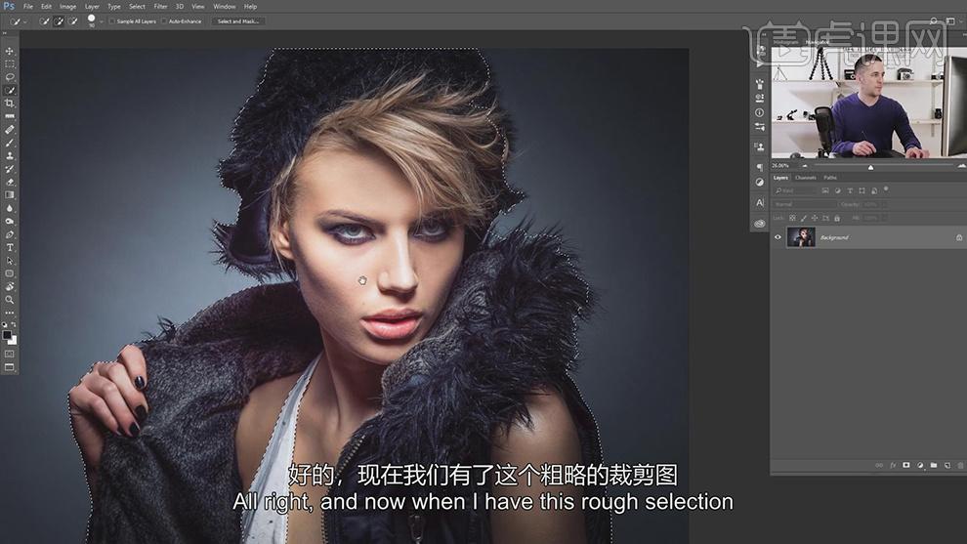Select the Move tool
The width and height of the screenshot is (967, 544).
coord(9,51)
